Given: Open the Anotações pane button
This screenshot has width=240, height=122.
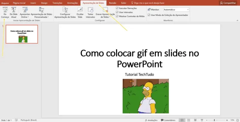Looking at the screenshot, I should click(151, 120).
